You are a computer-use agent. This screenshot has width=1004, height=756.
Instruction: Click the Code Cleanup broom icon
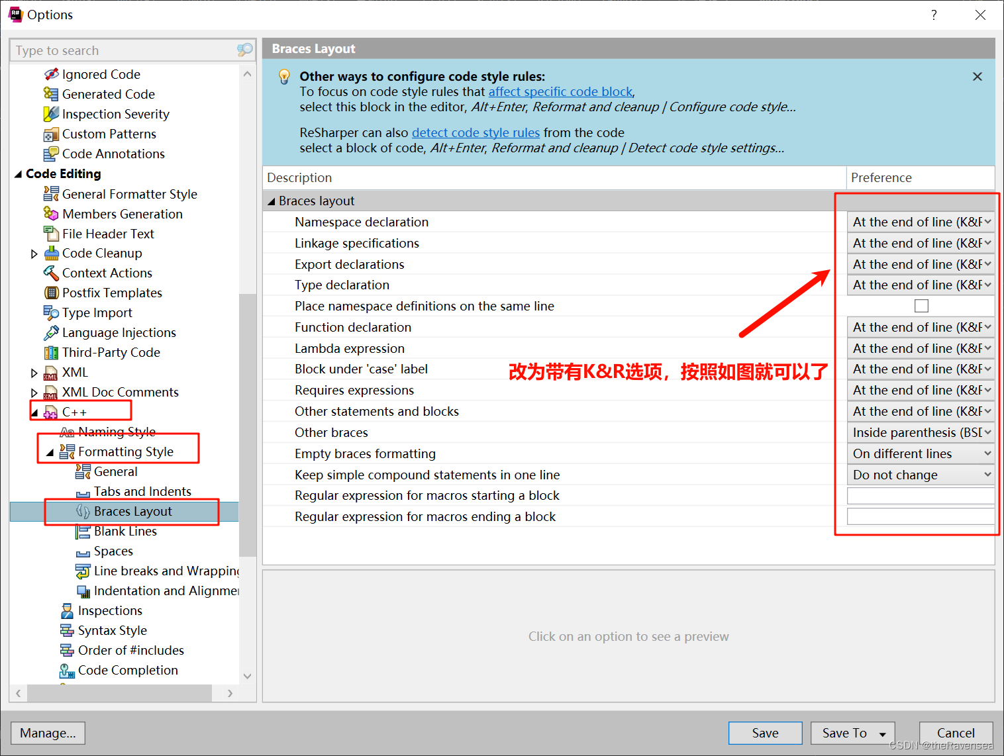click(x=51, y=253)
